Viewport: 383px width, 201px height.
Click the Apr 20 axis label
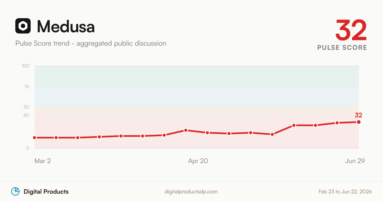198,161
